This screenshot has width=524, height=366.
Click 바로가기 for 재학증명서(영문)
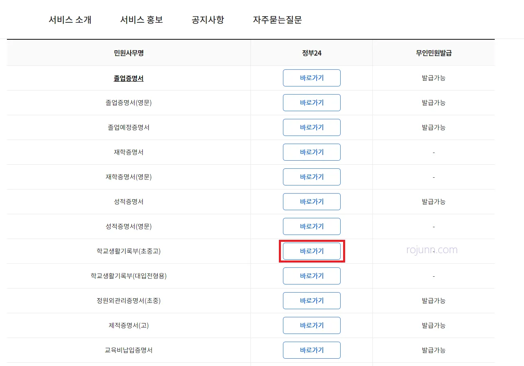tap(311, 177)
